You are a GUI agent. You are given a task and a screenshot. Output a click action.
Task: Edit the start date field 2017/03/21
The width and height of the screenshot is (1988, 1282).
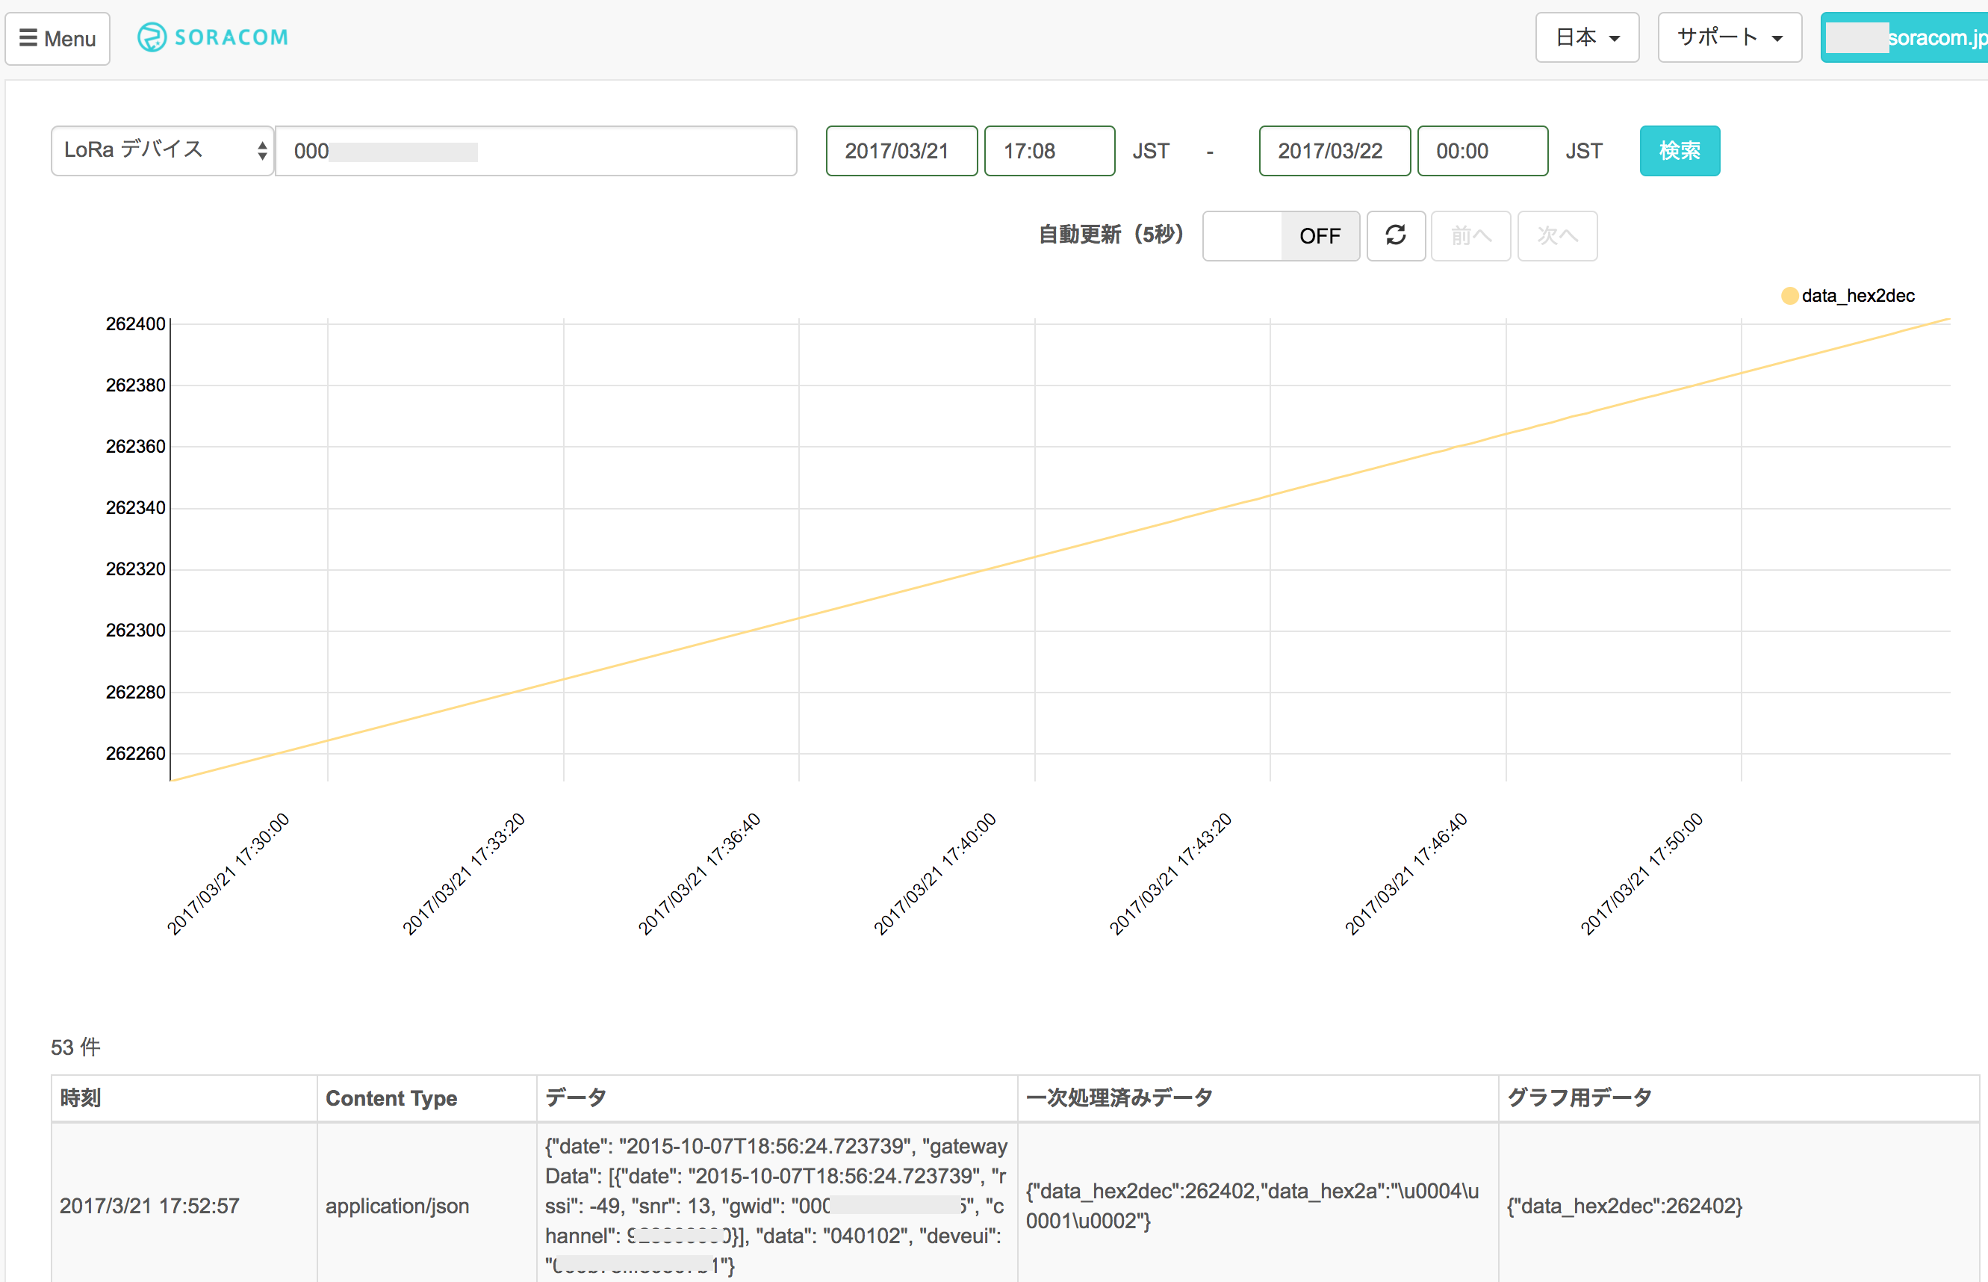coord(901,151)
